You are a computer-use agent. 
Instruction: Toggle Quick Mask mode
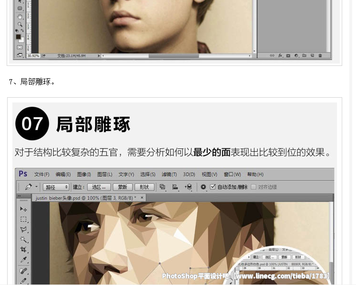point(20,47)
